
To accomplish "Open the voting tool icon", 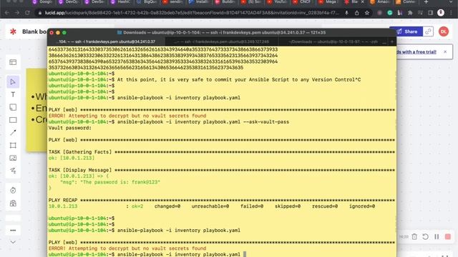I will [x=13, y=203].
